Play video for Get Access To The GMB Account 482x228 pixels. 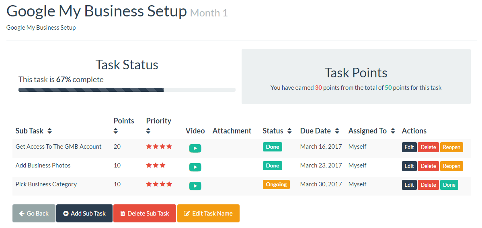click(195, 148)
